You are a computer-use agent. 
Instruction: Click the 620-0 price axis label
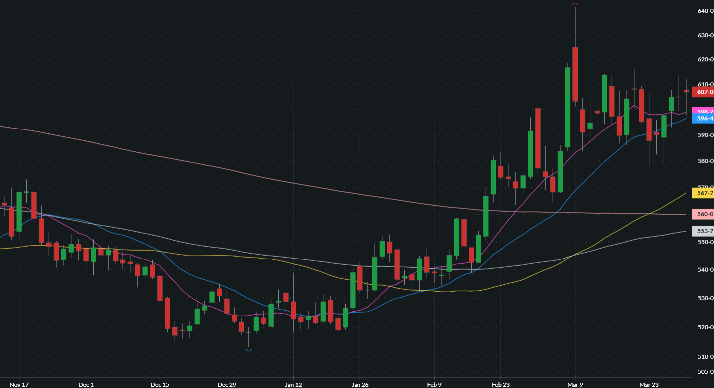(706, 60)
